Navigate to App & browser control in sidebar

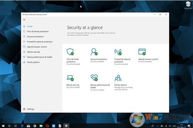[x=37, y=47]
